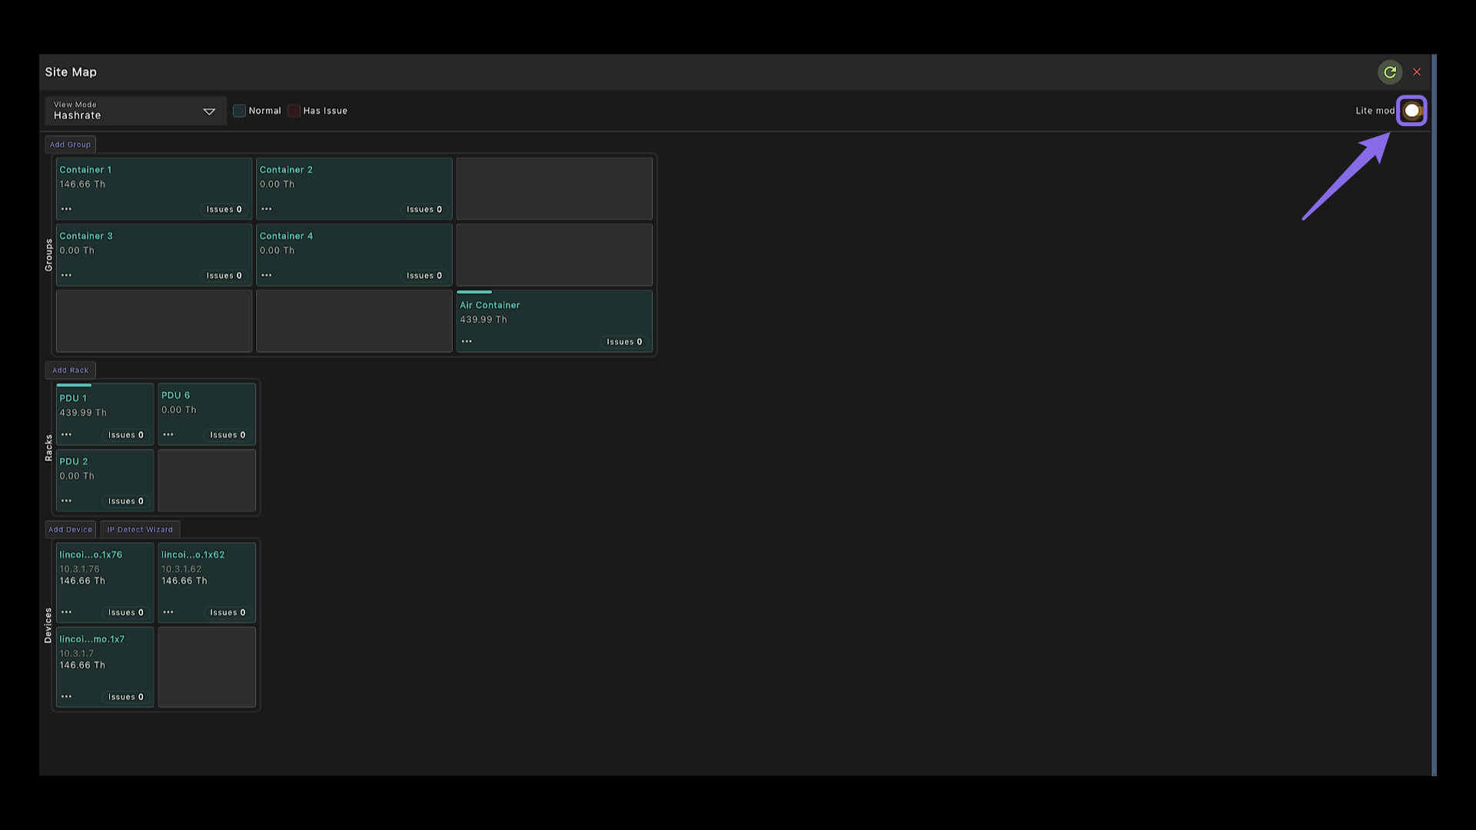Screen dimensions: 1476x830
Task: Open the PDU 2 options menu dots
Action: (x=66, y=501)
